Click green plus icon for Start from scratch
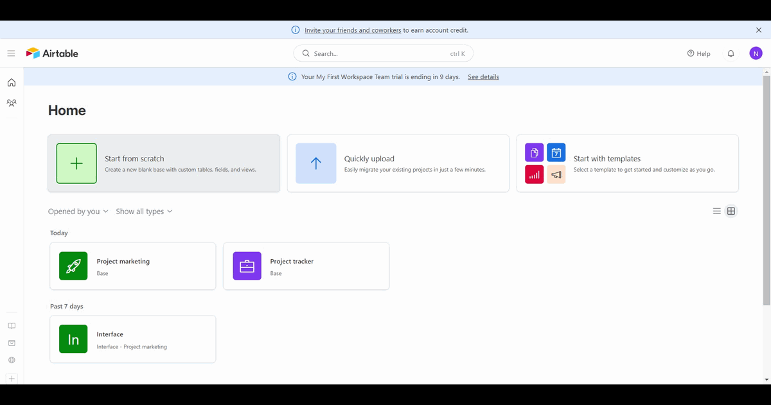 [76, 163]
